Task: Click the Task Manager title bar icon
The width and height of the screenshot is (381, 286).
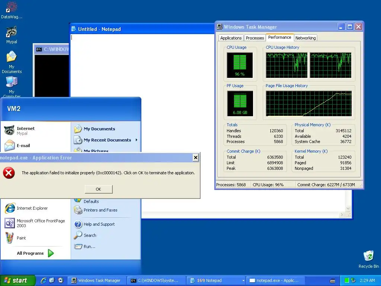Action: [x=220, y=26]
